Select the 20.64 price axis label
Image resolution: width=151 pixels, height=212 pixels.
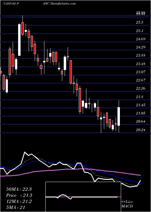pos(141,121)
